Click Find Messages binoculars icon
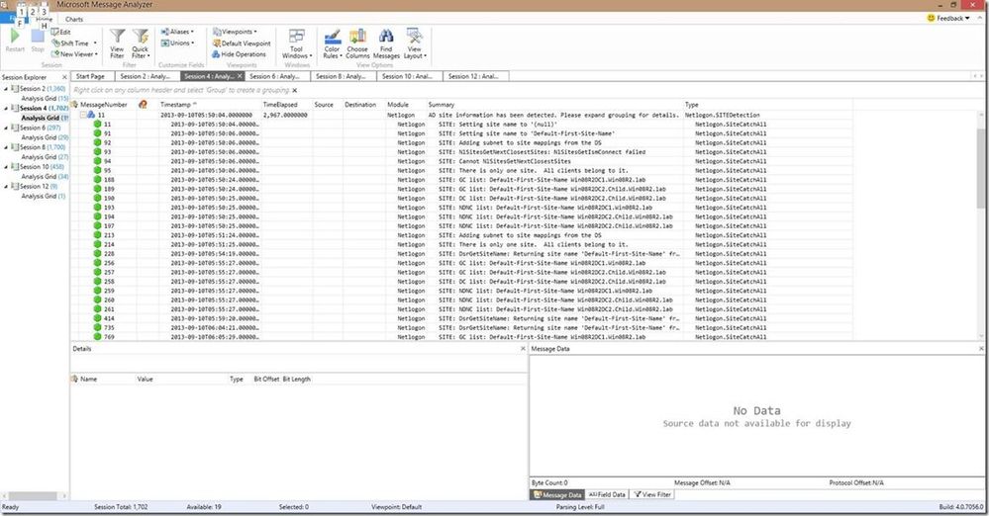The height and width of the screenshot is (516, 989). pos(386,37)
